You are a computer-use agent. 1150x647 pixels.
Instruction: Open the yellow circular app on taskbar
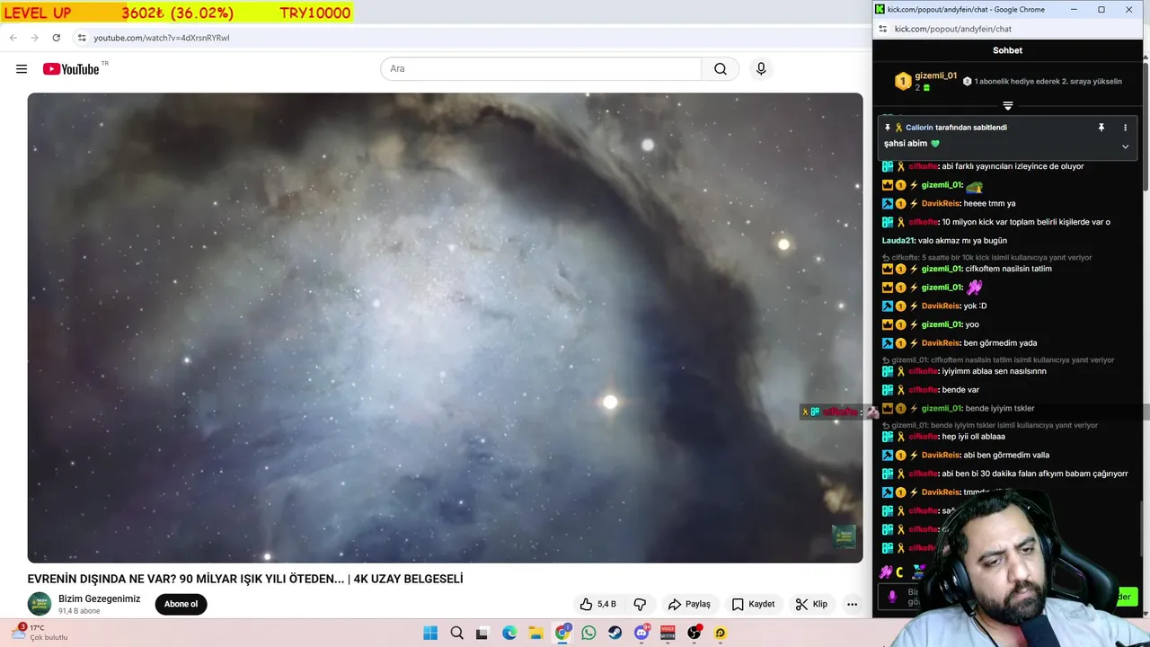click(720, 633)
